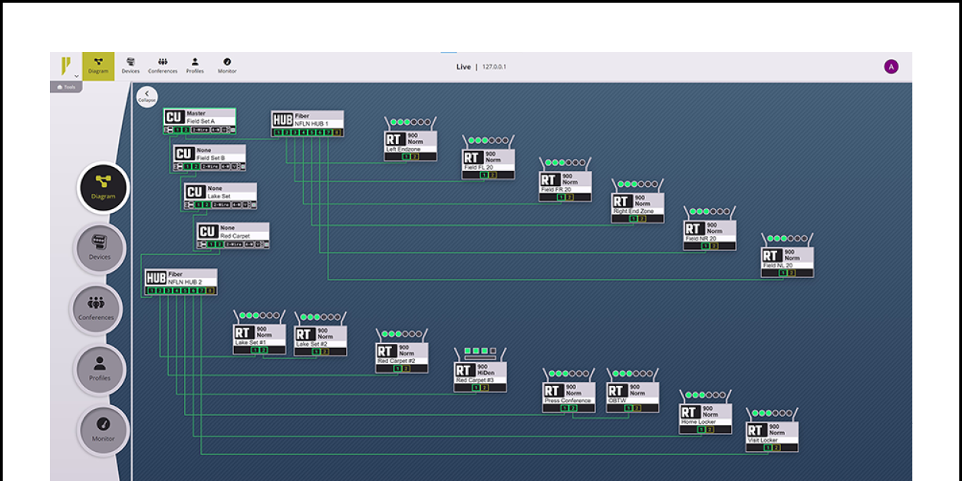Click the round Diagram sidebar button
962x481 pixels.
coord(103,188)
